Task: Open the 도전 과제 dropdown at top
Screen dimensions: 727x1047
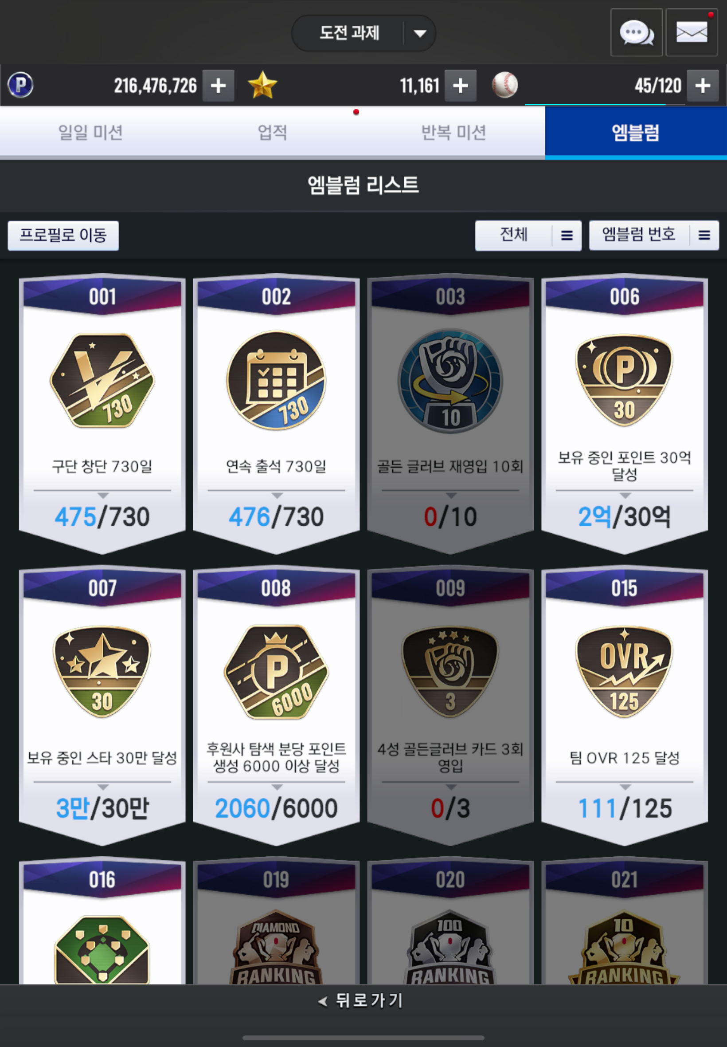Action: click(363, 33)
